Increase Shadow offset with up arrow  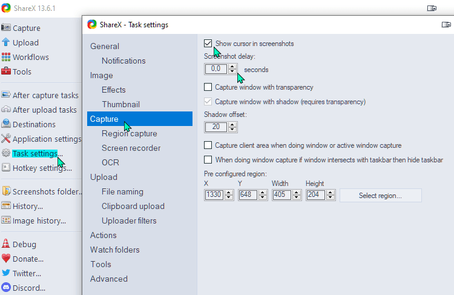(232, 125)
